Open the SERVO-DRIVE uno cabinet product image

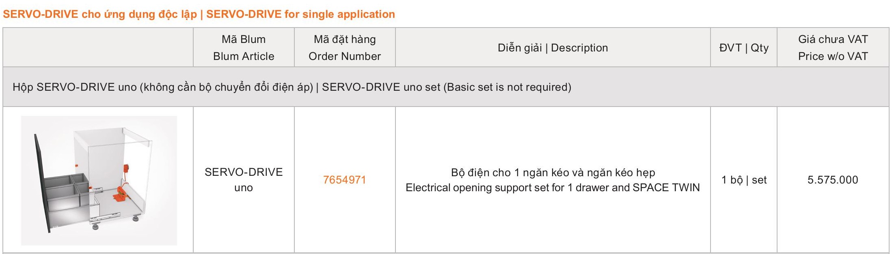[99, 180]
